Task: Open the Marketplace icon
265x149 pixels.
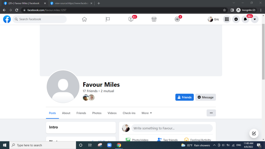Action: click(154, 19)
